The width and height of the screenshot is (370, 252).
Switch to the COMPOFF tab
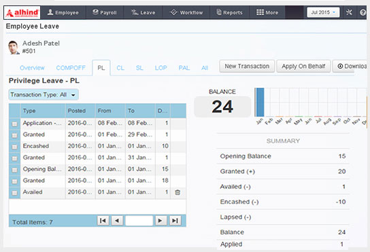pos(71,68)
